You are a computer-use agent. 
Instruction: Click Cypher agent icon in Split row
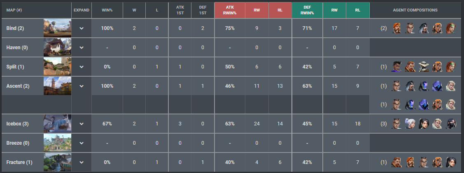click(x=424, y=66)
